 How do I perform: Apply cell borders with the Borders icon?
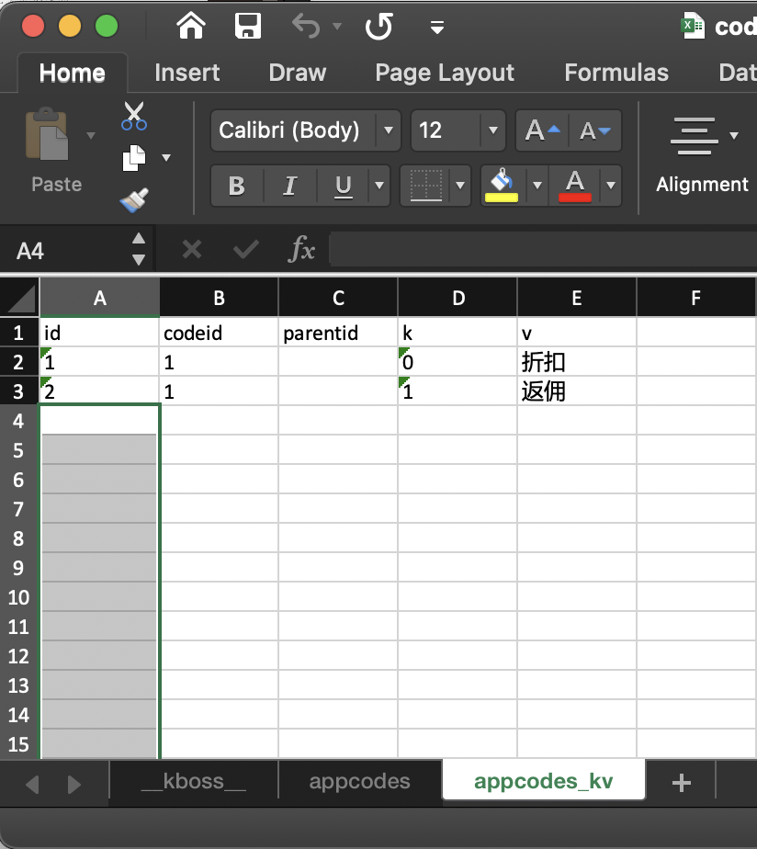pyautogui.click(x=426, y=187)
